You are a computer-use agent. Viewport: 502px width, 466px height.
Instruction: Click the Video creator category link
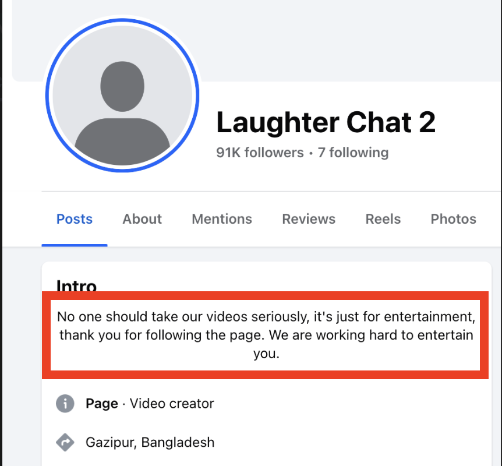pyautogui.click(x=172, y=403)
